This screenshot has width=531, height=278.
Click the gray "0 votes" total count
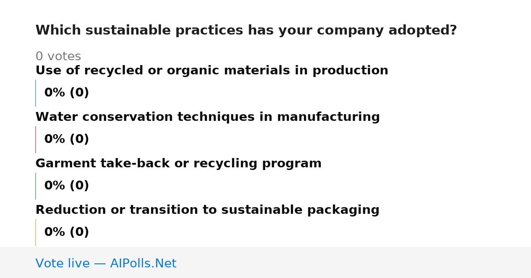pos(58,57)
